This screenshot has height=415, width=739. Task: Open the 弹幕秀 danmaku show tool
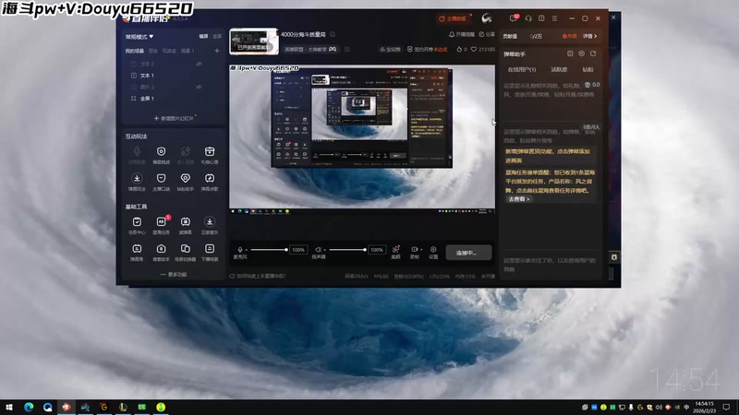click(137, 252)
